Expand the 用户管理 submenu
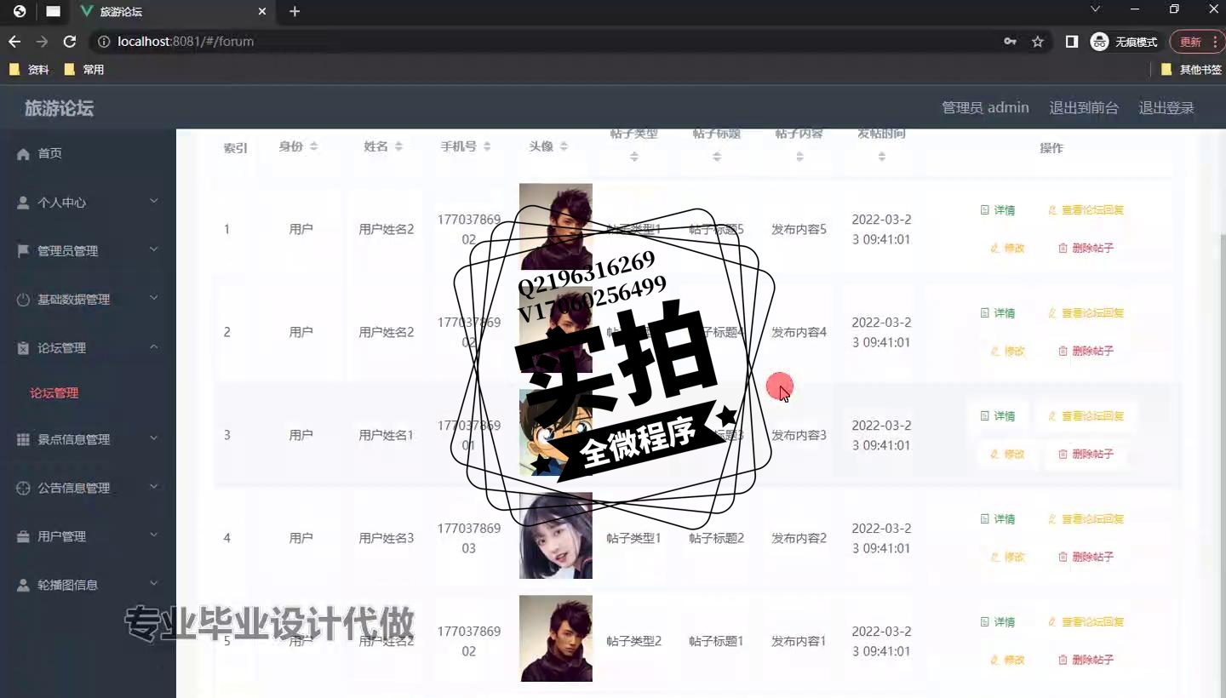 (x=154, y=535)
